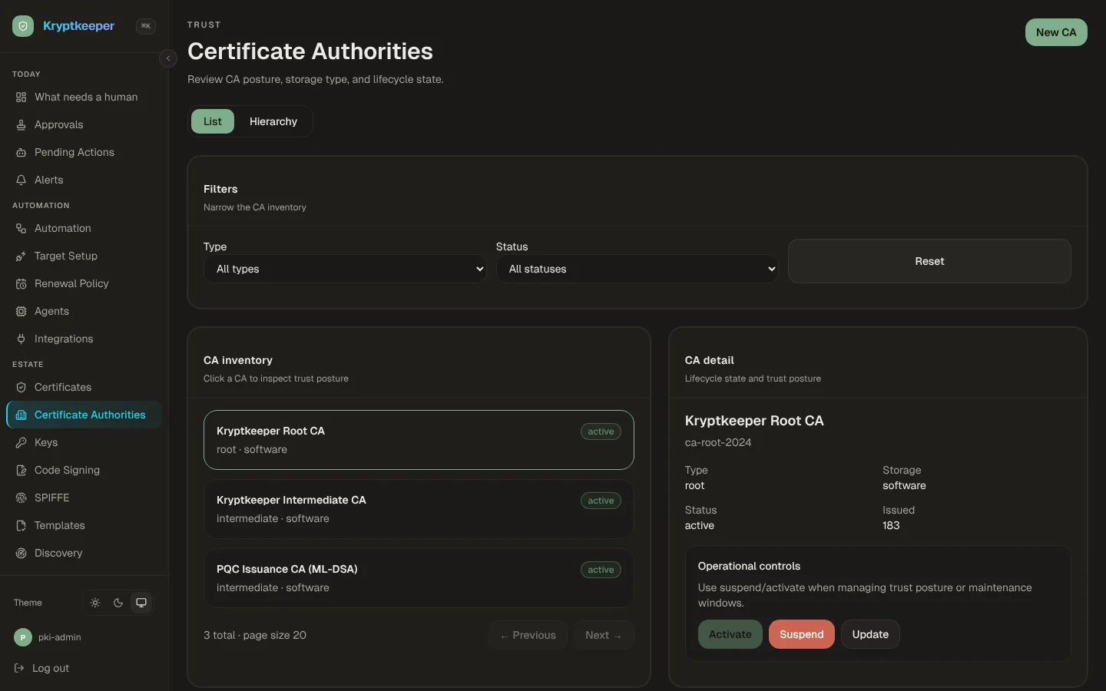
Task: Suspend the Kryptkeeper Root CA
Action: [x=802, y=634]
